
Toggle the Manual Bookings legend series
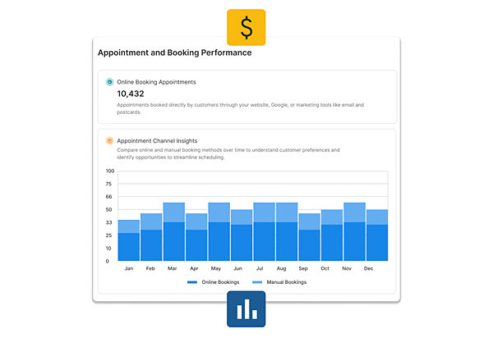281,282
